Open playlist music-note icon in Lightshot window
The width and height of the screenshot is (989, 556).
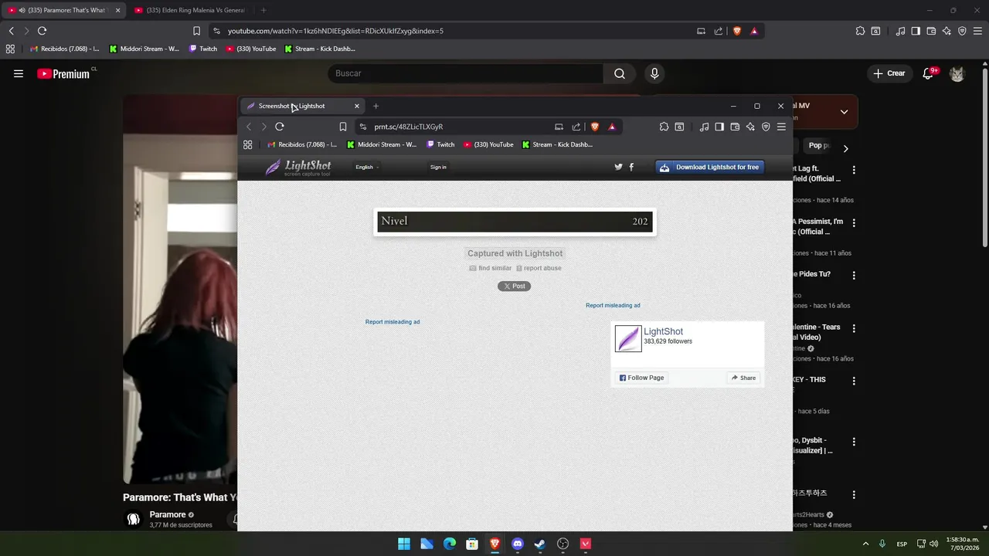point(704,127)
